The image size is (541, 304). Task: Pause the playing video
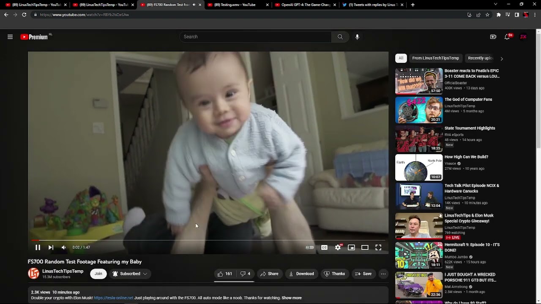tap(38, 247)
